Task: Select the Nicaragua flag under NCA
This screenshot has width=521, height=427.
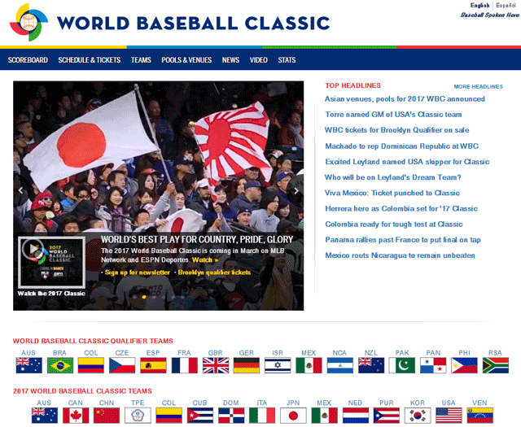Action: point(340,365)
